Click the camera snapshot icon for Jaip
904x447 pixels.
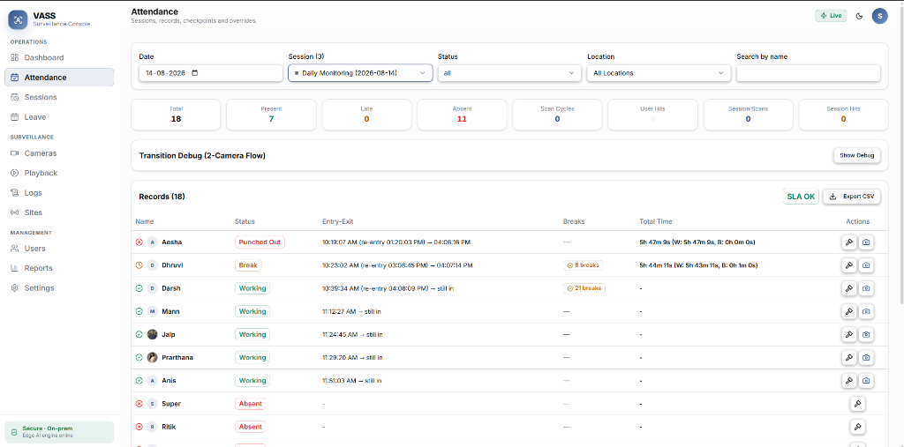pyautogui.click(x=866, y=335)
